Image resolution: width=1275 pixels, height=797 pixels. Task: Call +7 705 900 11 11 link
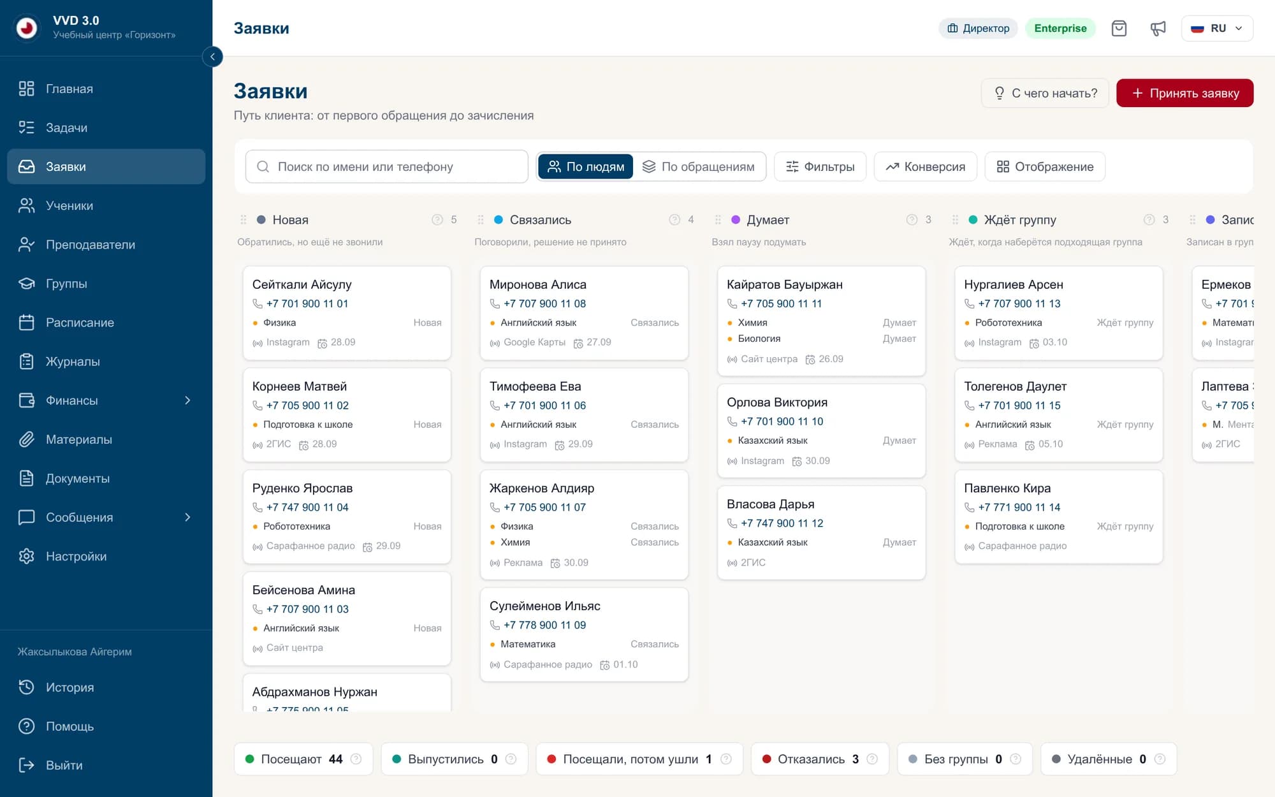click(781, 303)
